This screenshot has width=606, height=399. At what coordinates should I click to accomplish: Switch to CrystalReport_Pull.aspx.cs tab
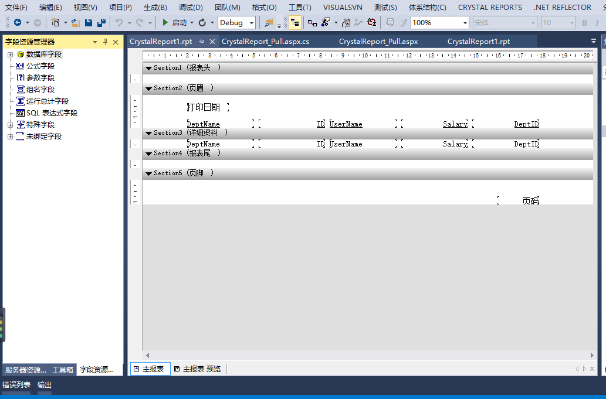(265, 41)
